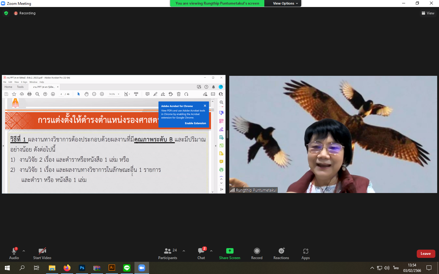The width and height of the screenshot is (439, 274).
Task: Open Zoom Apps panel
Action: tap(305, 253)
